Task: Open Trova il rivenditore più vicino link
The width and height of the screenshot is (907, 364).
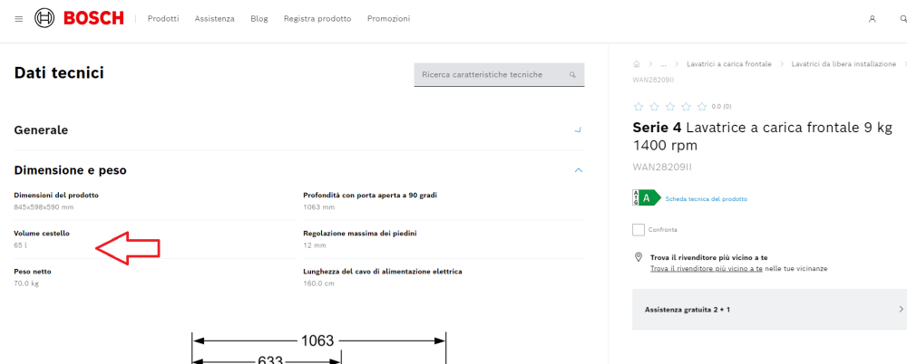Action: tap(707, 269)
